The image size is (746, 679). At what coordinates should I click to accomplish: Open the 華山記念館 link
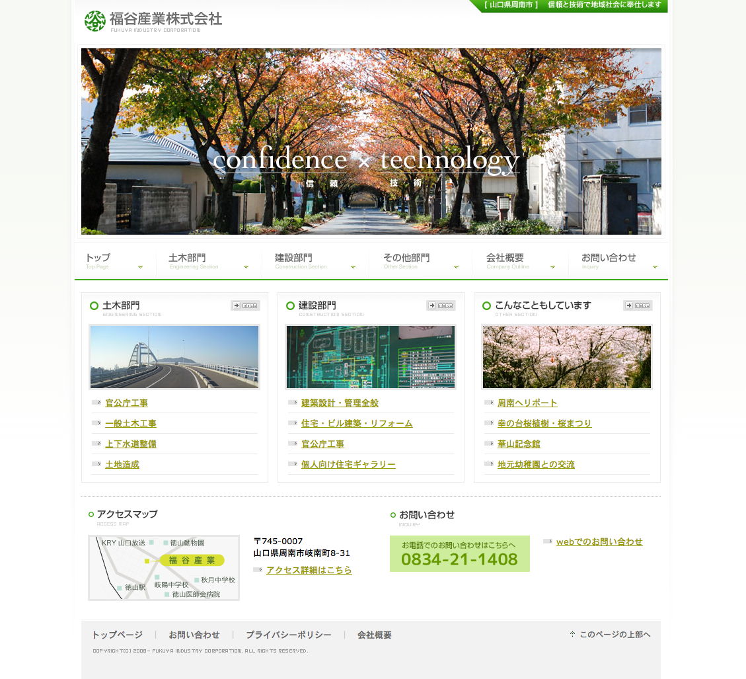519,444
